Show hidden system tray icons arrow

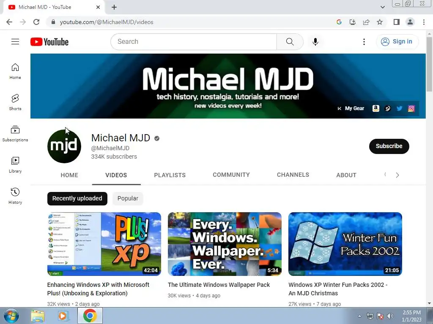(359, 316)
